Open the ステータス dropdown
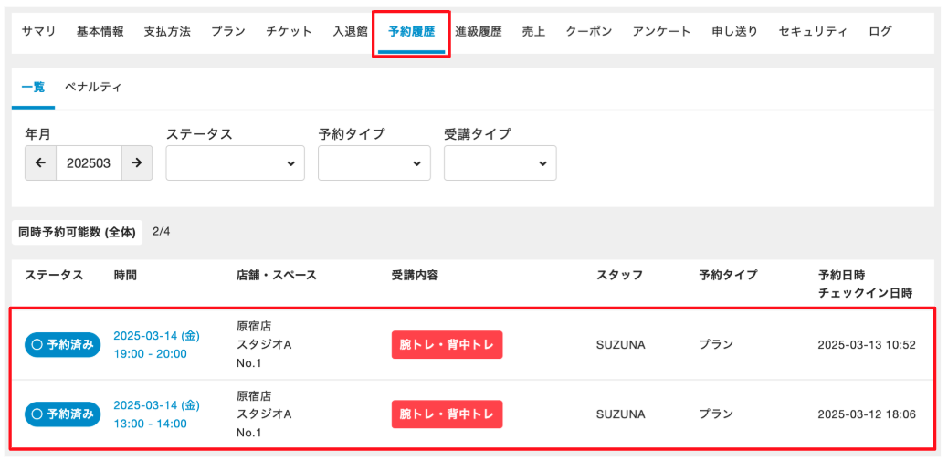The height and width of the screenshot is (461, 948). (235, 163)
